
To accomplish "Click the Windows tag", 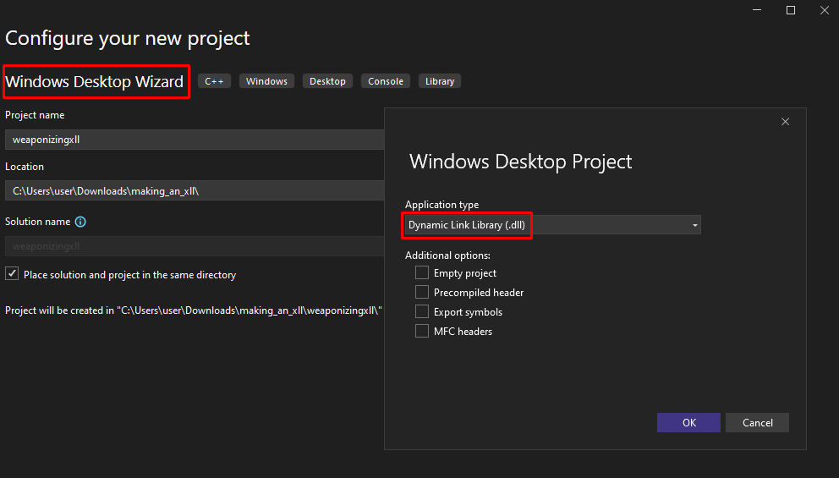I will [x=266, y=81].
